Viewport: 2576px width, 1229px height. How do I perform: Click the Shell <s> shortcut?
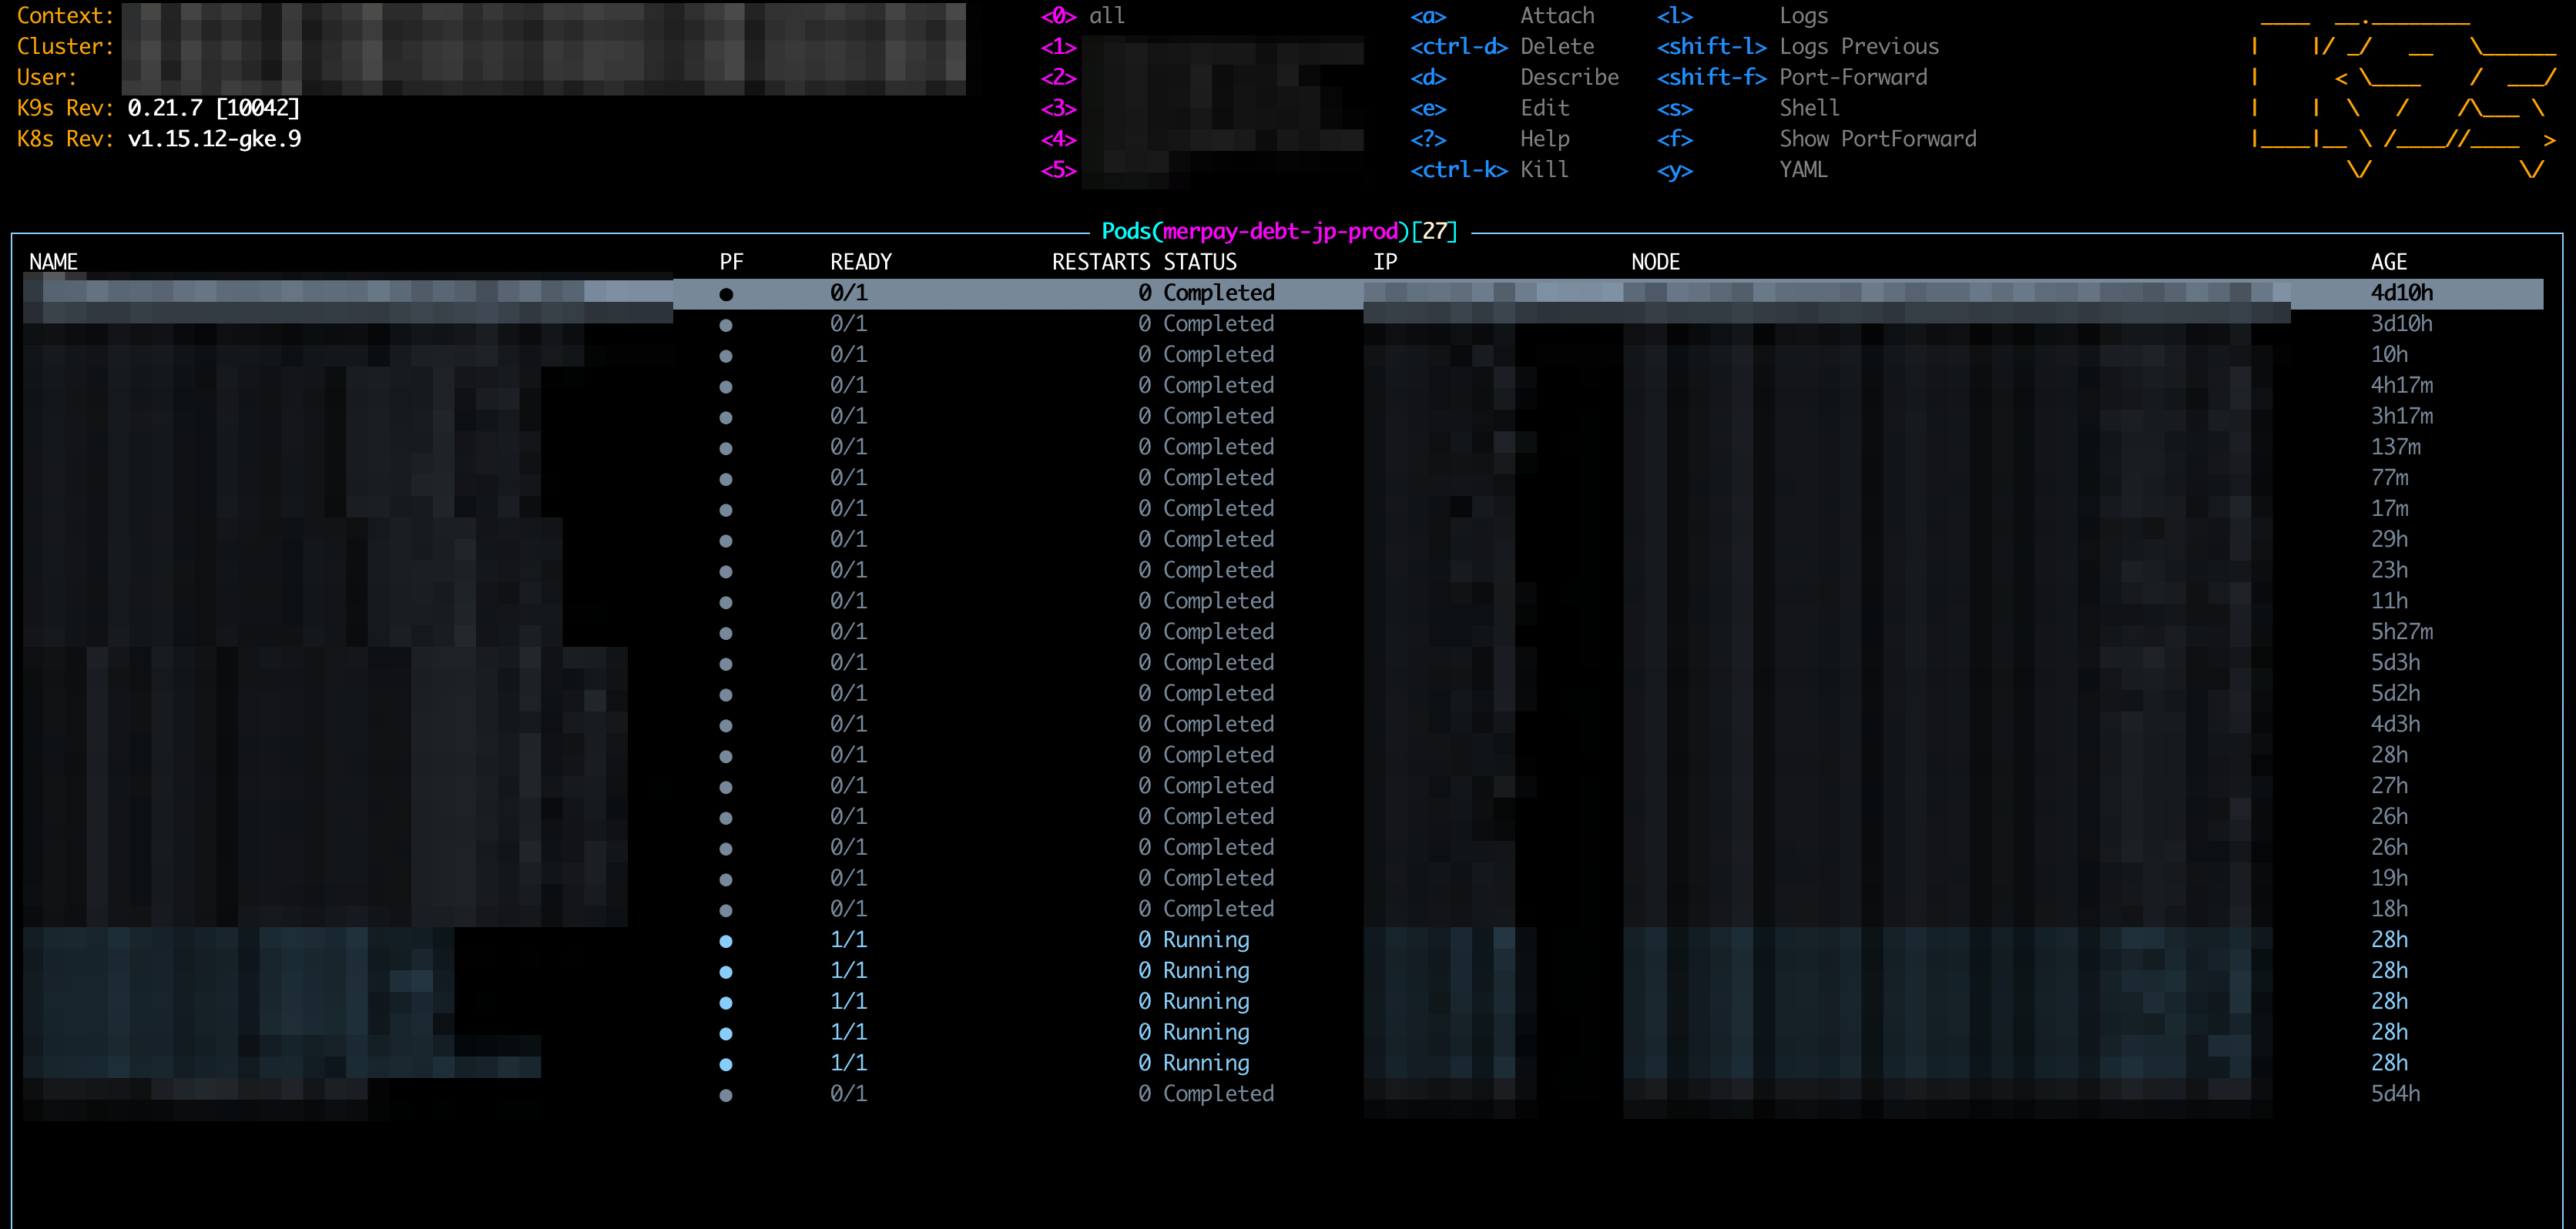pyautogui.click(x=1676, y=108)
